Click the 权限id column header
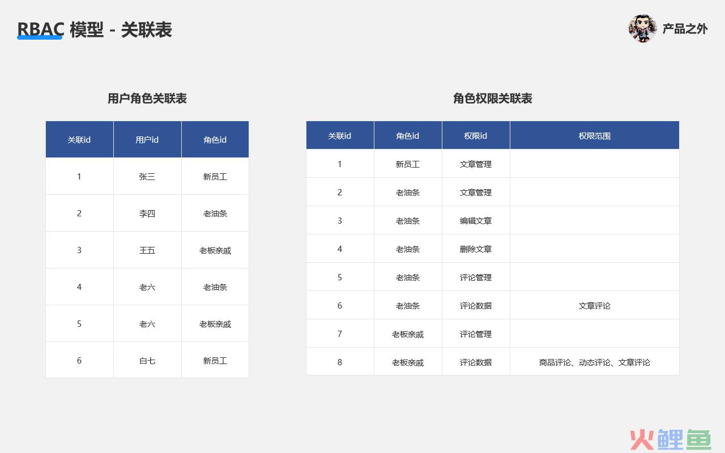This screenshot has width=725, height=453. coord(476,135)
